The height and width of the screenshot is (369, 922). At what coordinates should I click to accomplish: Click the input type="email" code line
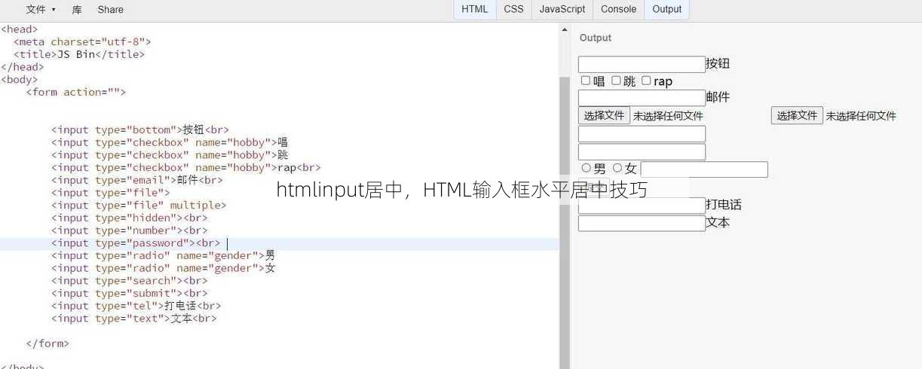tap(137, 180)
